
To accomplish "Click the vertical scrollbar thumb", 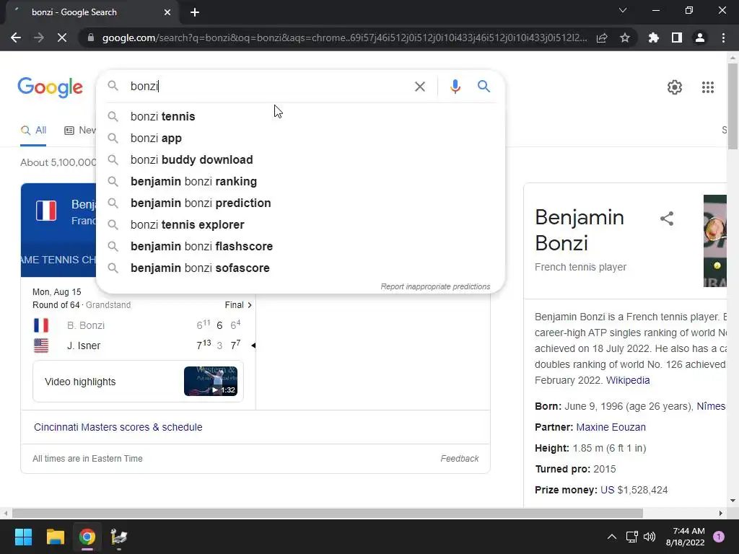I will pyautogui.click(x=733, y=107).
